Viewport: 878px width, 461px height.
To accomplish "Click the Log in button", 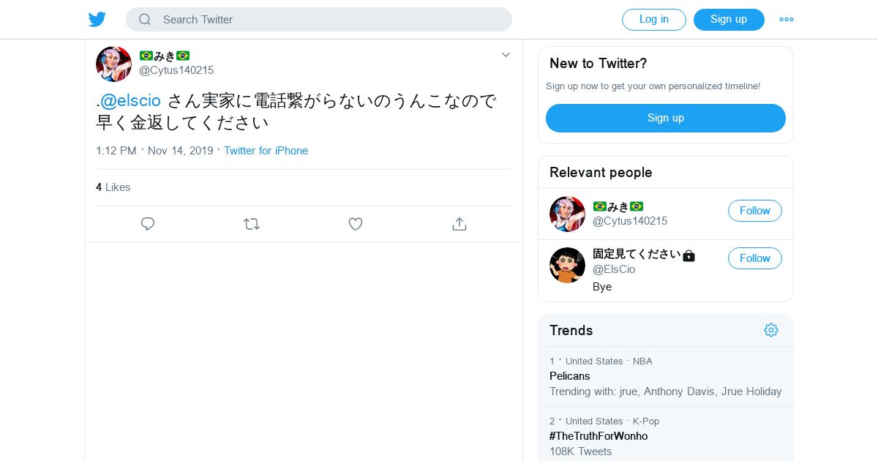I will point(653,20).
